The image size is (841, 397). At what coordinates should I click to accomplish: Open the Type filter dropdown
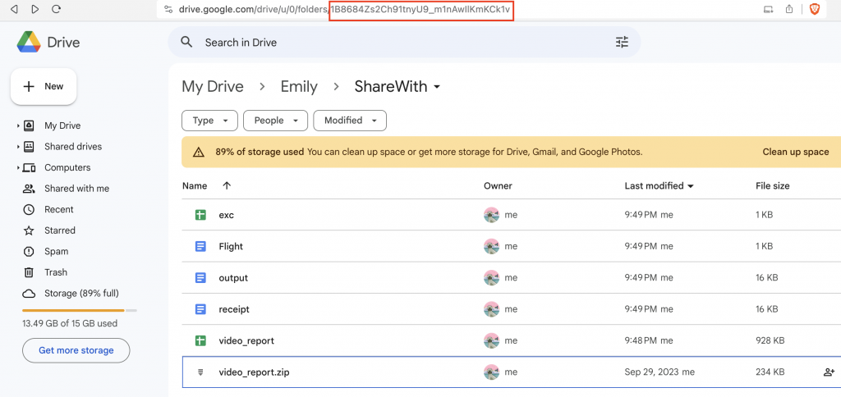pyautogui.click(x=209, y=121)
